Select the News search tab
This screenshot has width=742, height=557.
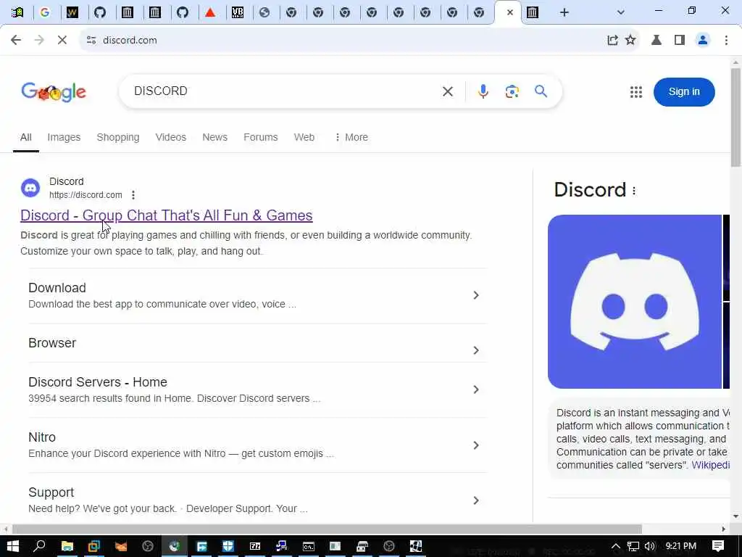(x=214, y=137)
